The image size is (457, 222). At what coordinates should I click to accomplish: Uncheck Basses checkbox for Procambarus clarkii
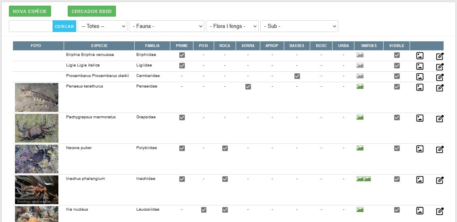tap(297, 76)
